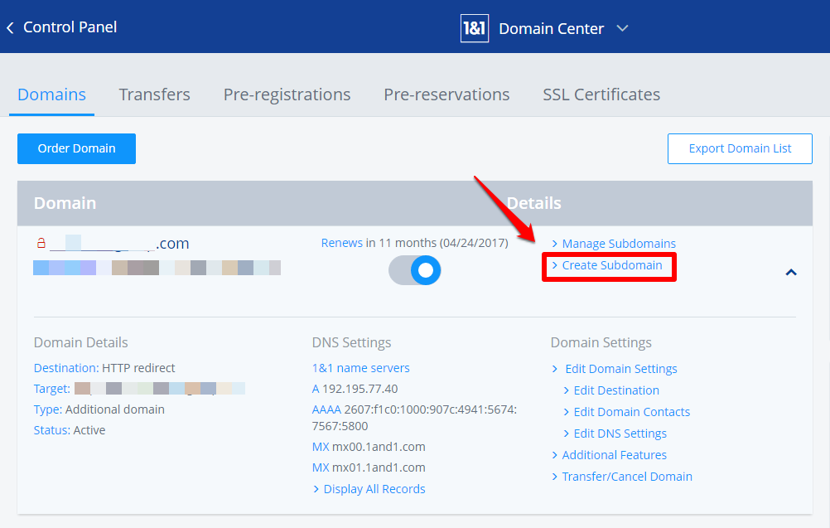
Task: Click the Create Subdomain link
Action: (612, 265)
